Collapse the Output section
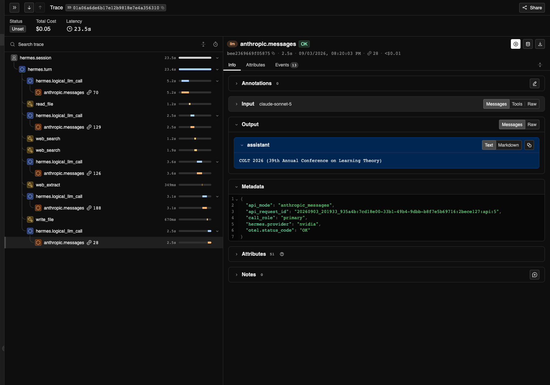Image resolution: width=550 pixels, height=385 pixels. (236, 124)
